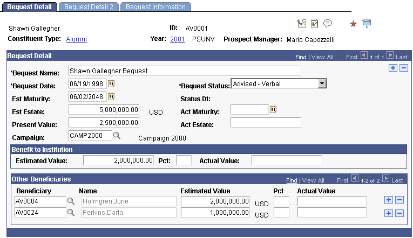Delete the Perkins,Darla beneficiary row
413x238 pixels.
click(x=400, y=213)
